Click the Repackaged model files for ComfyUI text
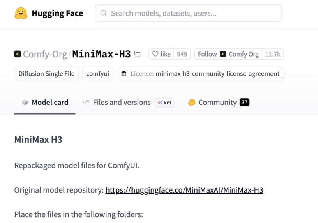Screen dimensions: 318x223 click(77, 166)
